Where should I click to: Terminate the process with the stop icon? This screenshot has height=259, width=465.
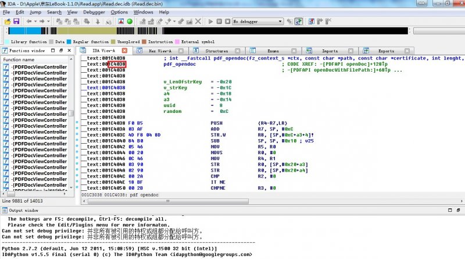[227, 22]
